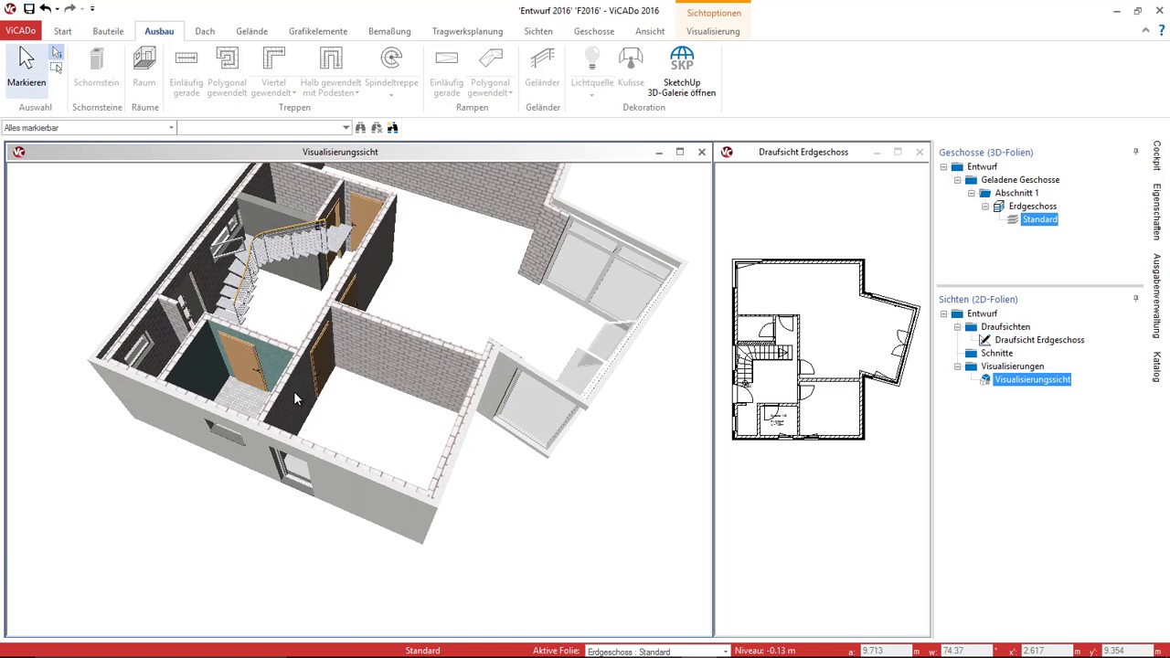Image resolution: width=1170 pixels, height=658 pixels.
Task: Open the Lichtquelle dropdown arrow
Action: coord(592,94)
